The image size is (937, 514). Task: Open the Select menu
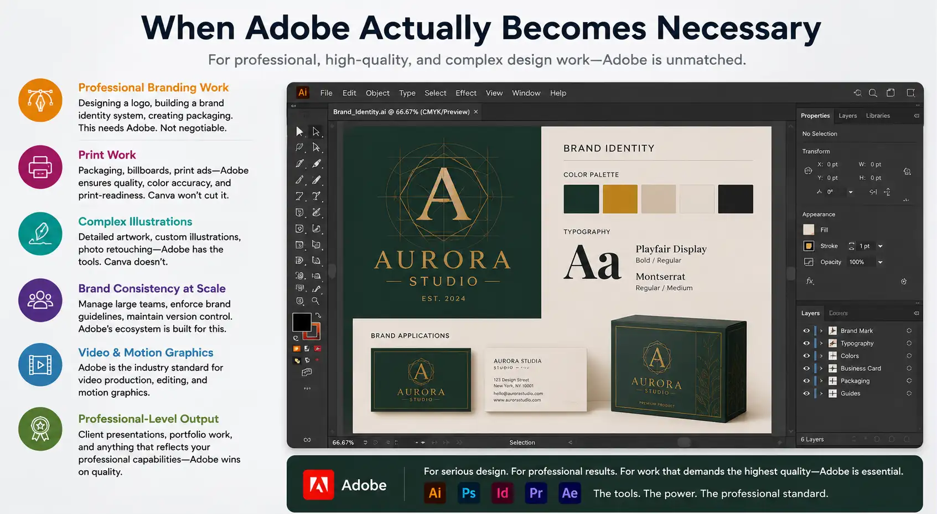[x=436, y=93]
